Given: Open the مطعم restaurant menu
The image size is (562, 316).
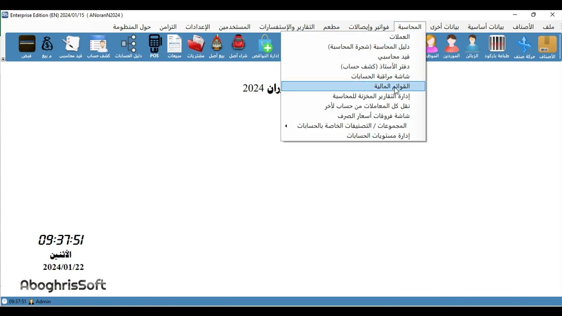Looking at the screenshot, I should [x=331, y=27].
